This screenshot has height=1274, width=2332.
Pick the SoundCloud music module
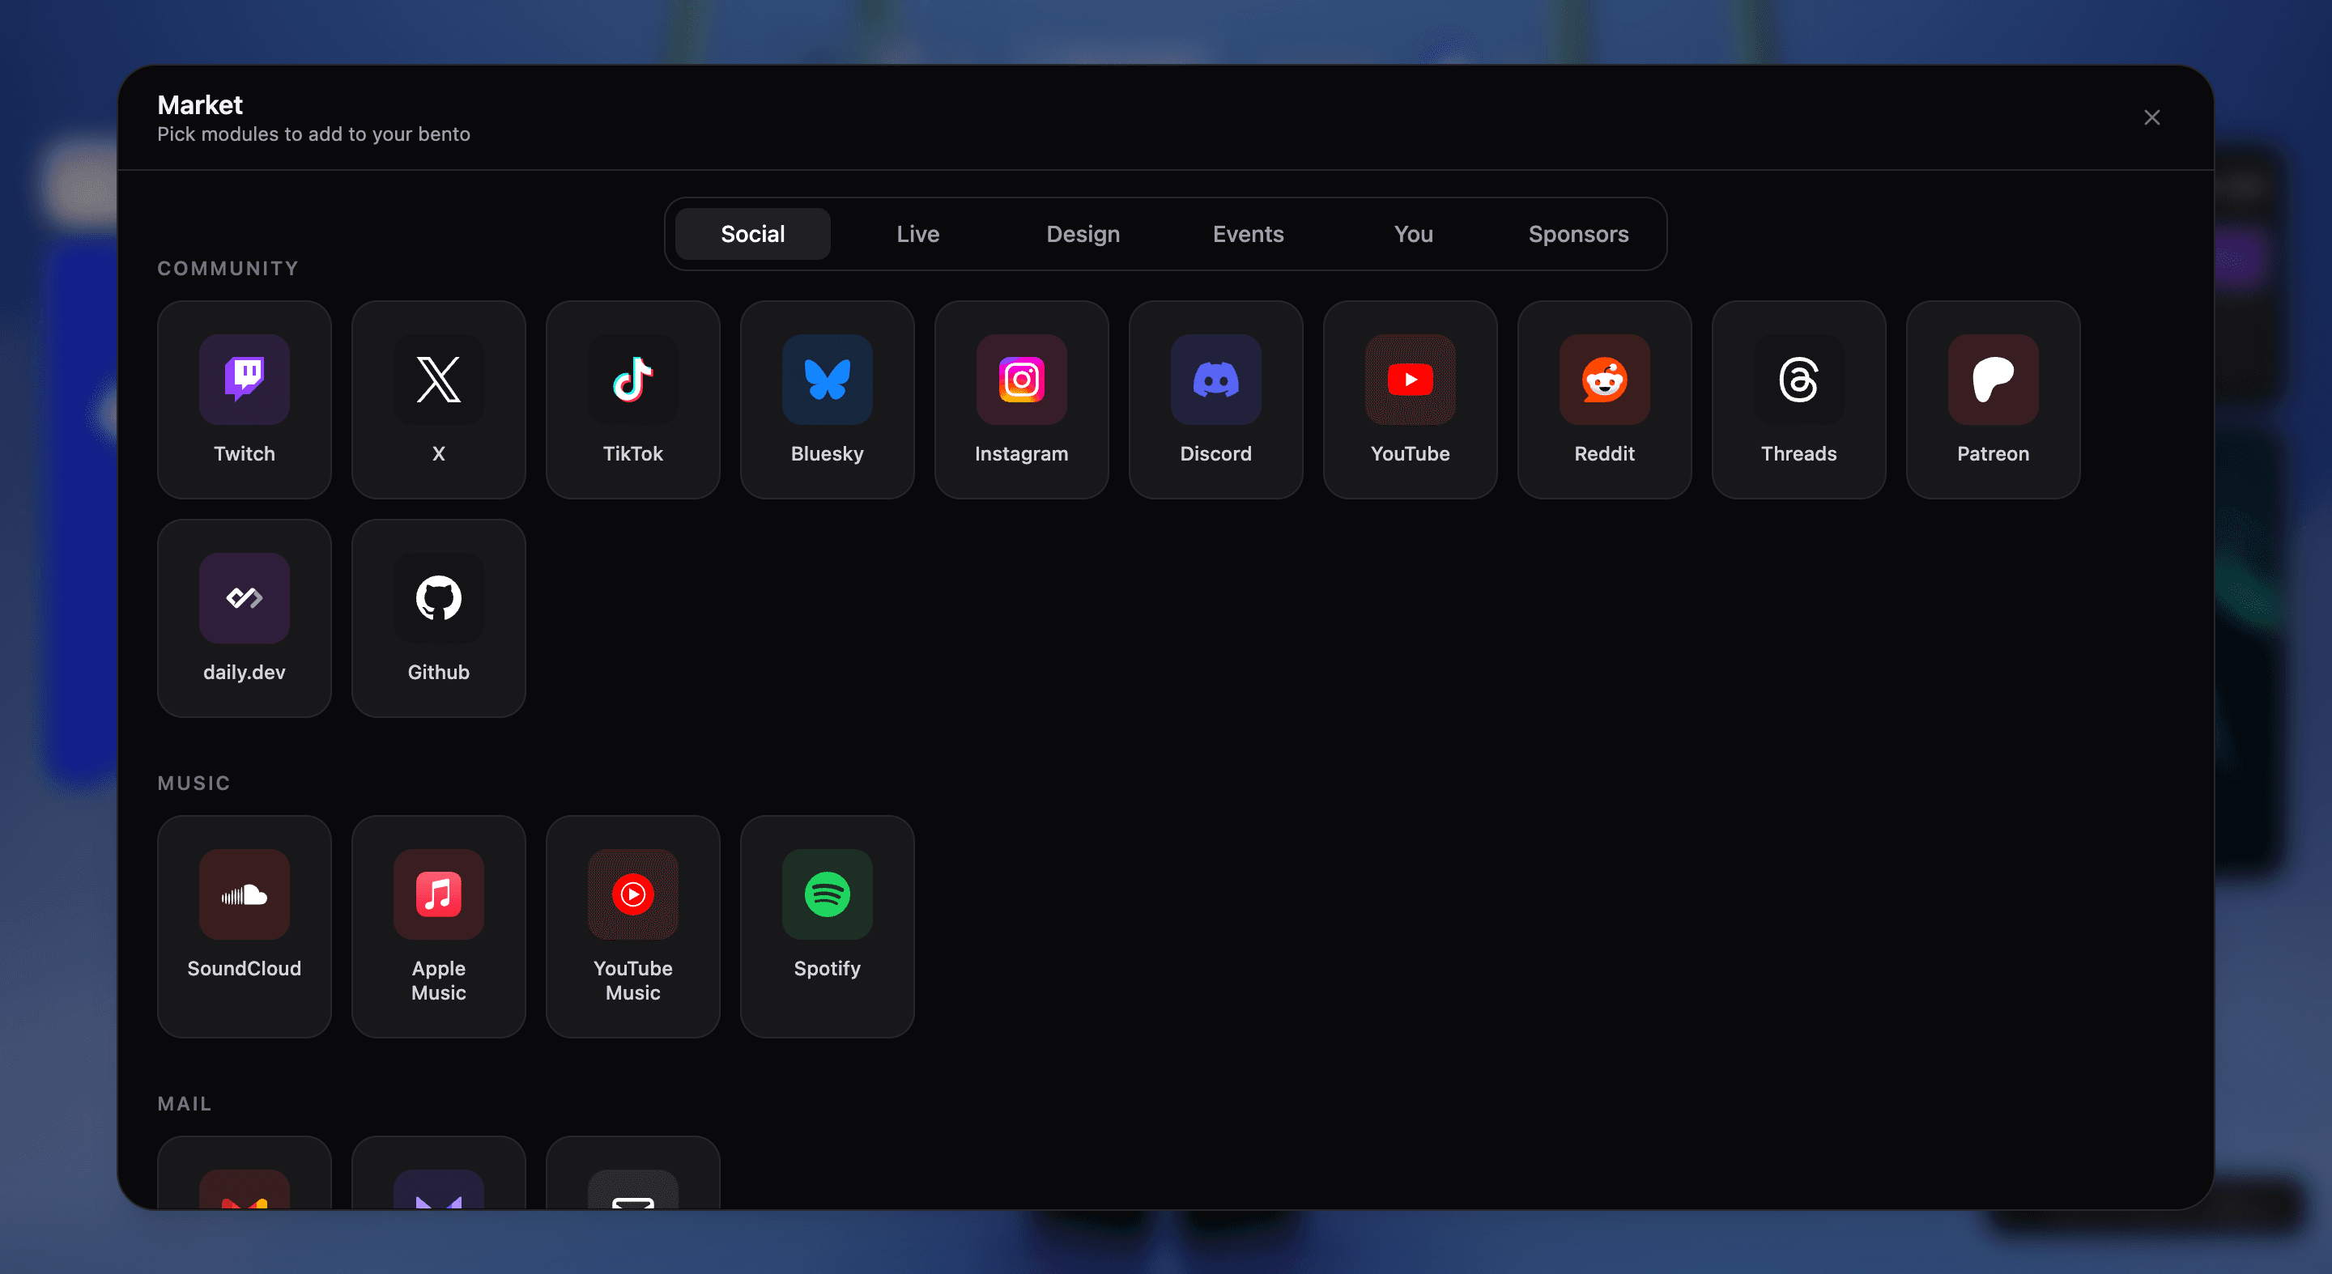(245, 927)
